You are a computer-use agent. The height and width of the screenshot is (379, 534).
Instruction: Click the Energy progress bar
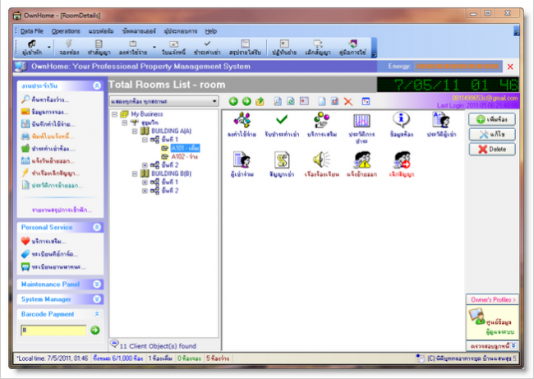click(x=458, y=67)
